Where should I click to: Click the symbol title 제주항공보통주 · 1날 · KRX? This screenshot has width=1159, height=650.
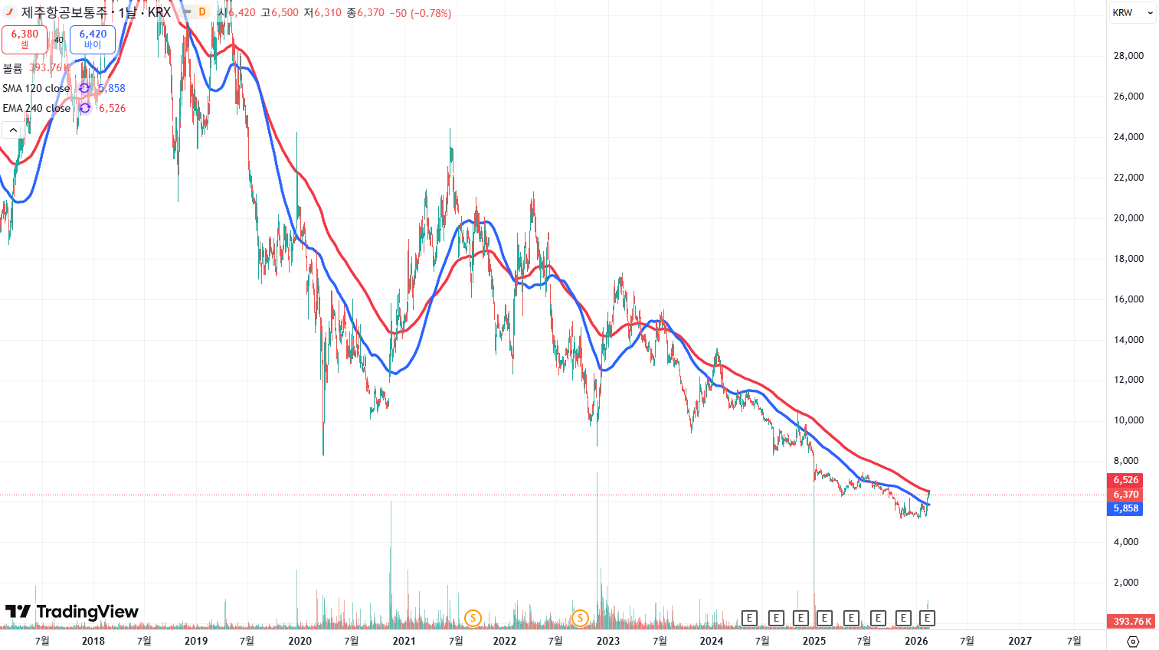tap(96, 12)
